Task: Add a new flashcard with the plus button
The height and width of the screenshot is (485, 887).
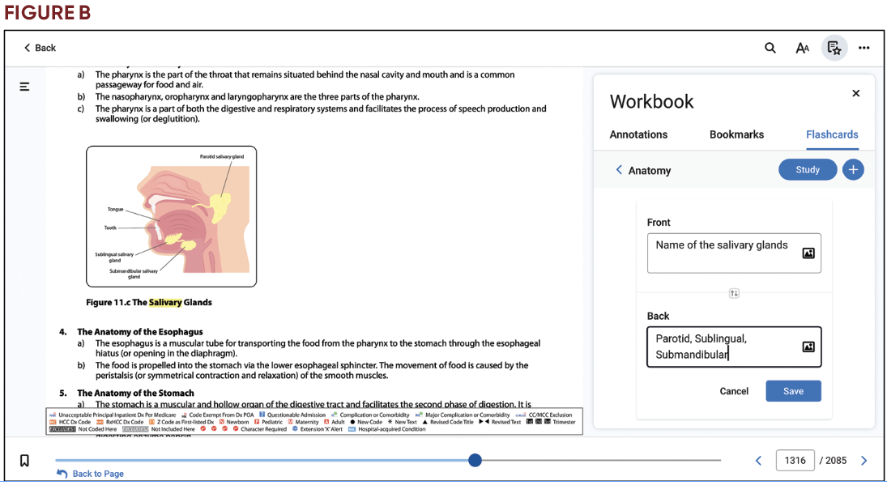Action: click(x=853, y=169)
